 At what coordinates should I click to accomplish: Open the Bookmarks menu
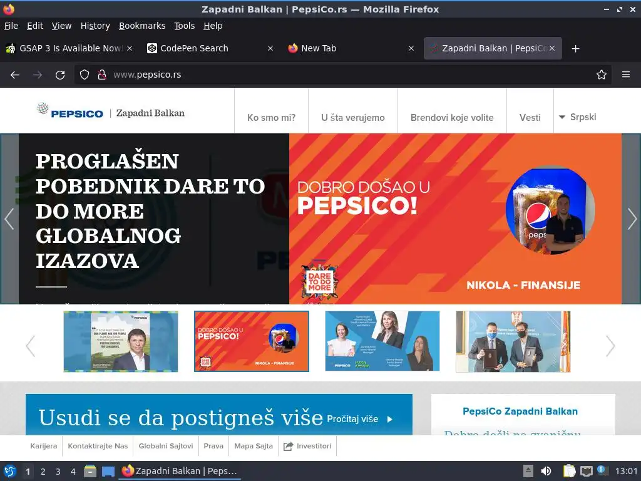point(142,26)
